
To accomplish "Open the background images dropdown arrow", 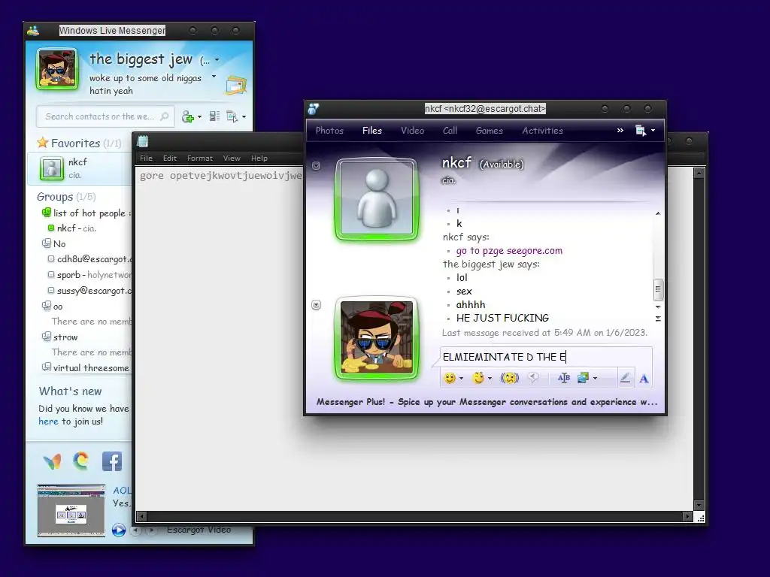I will (x=596, y=379).
